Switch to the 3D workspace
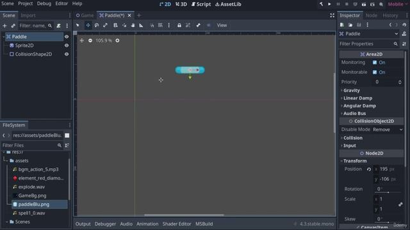This screenshot has height=230, width=410. coord(181,4)
